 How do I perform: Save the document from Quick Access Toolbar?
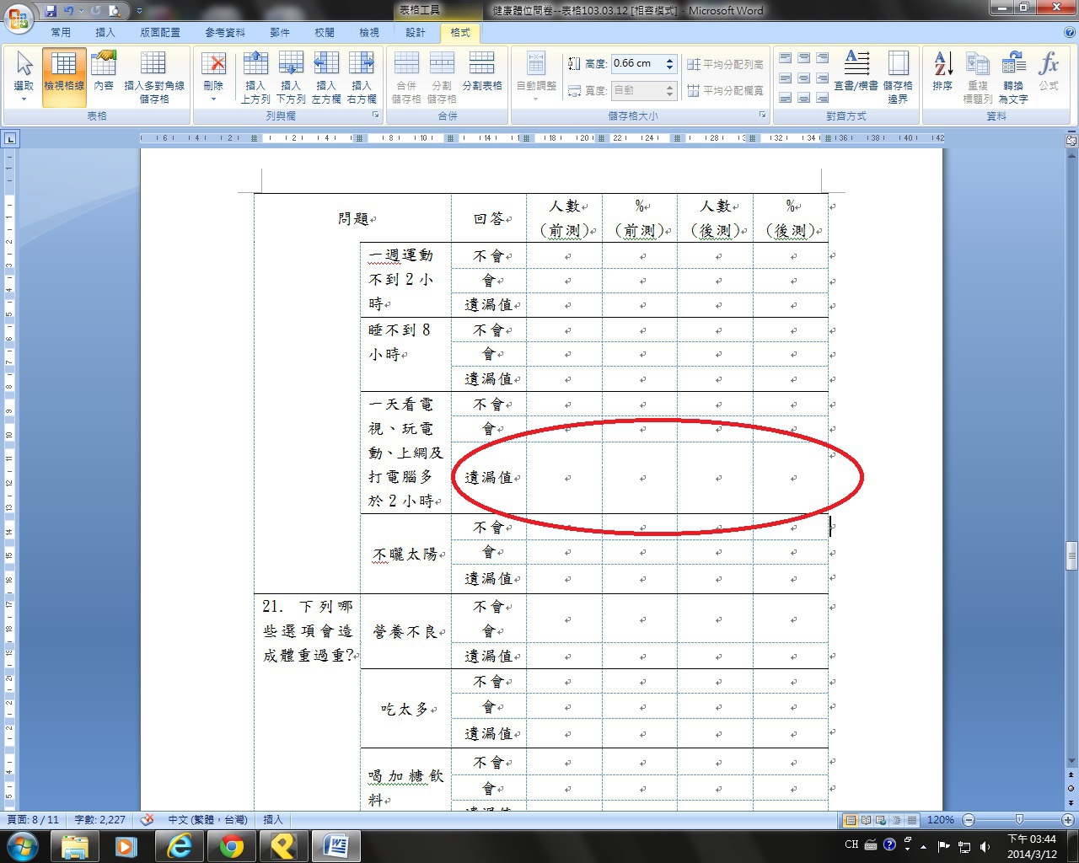point(51,11)
